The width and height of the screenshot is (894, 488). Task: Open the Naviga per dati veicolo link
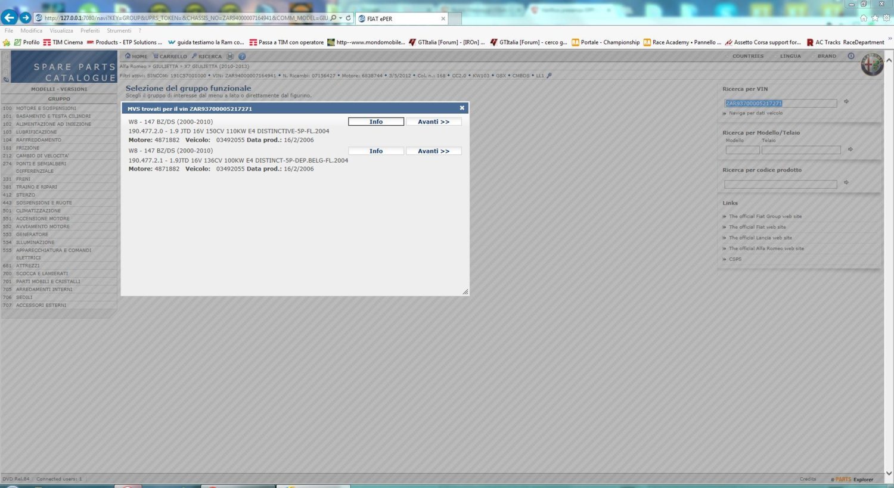756,113
